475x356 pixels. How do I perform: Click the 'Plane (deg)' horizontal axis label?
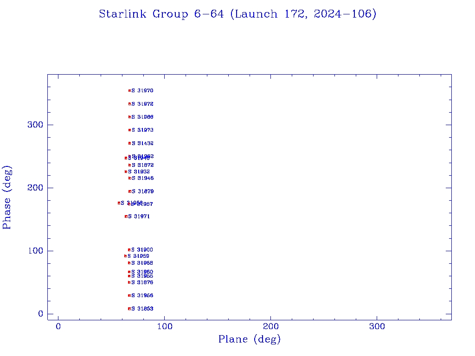pyautogui.click(x=249, y=339)
